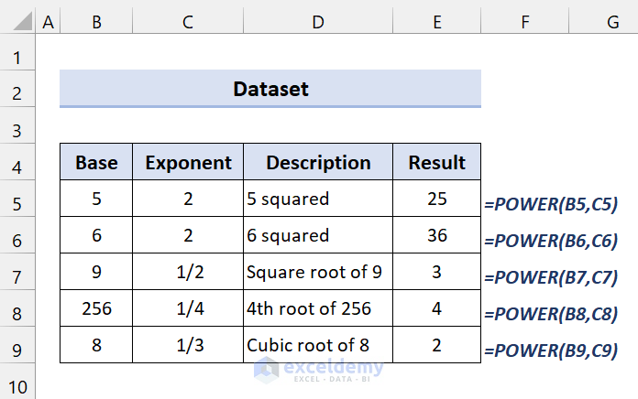The image size is (638, 399).
Task: Select Result cell showing 25
Action: pyautogui.click(x=437, y=199)
